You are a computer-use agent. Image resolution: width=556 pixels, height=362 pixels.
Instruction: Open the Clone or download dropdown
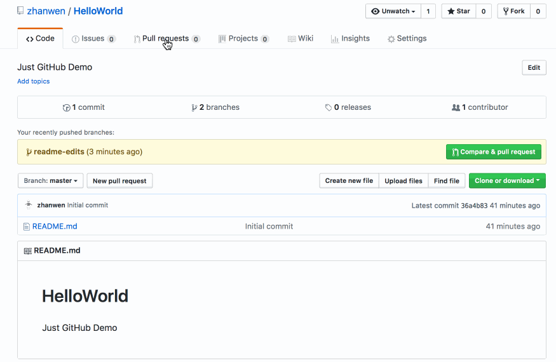[507, 180]
